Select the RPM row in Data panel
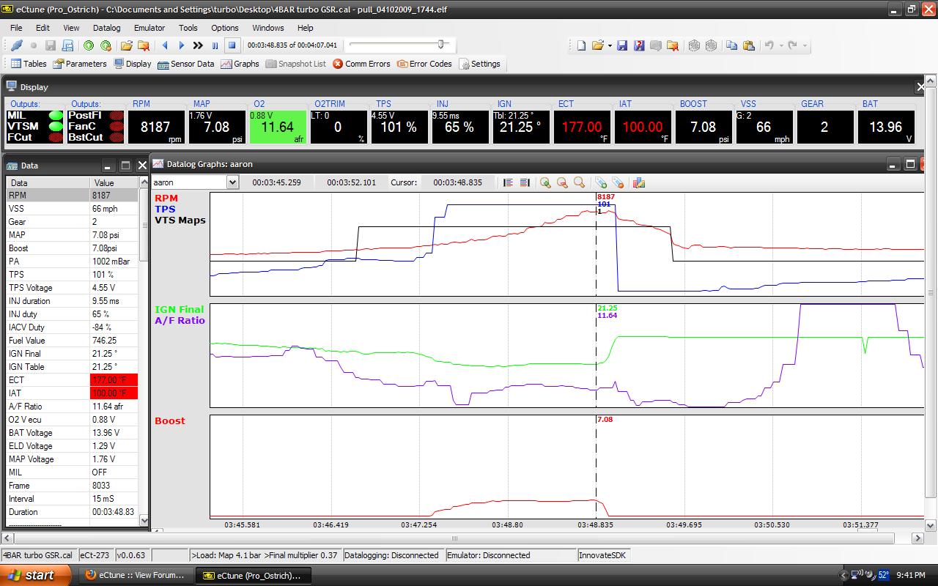Viewport: 938px width, 586px height. (72, 196)
